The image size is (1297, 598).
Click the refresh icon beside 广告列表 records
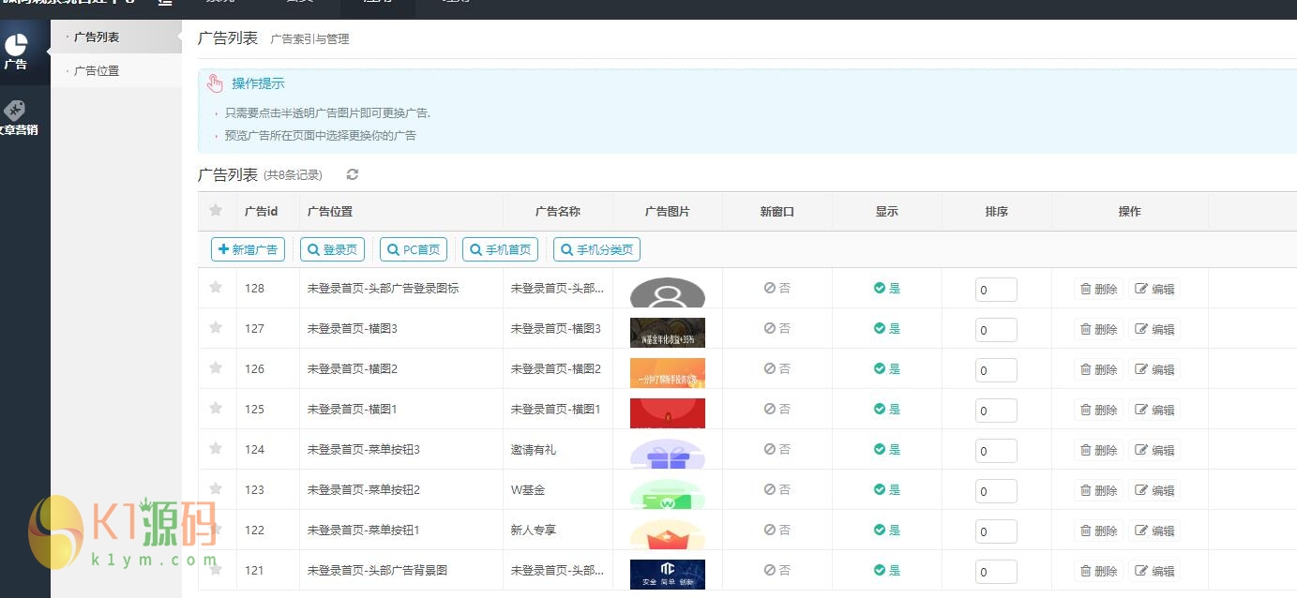point(353,174)
